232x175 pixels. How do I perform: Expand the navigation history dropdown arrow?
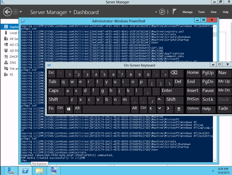coord(21,12)
